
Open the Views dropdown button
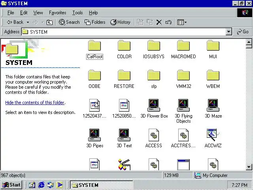point(182,22)
